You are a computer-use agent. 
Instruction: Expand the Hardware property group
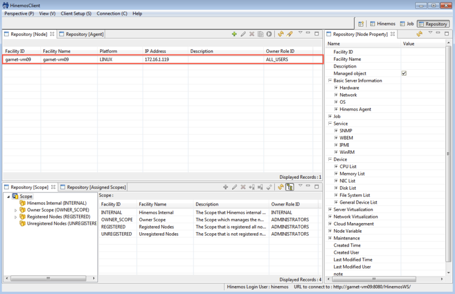[x=336, y=87]
